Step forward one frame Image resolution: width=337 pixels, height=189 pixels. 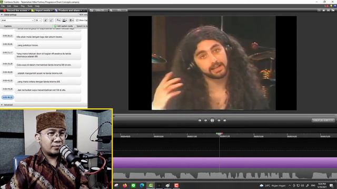[219, 120]
